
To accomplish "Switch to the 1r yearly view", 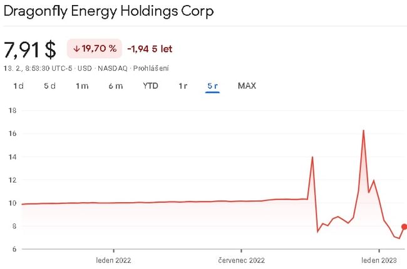I will [183, 86].
